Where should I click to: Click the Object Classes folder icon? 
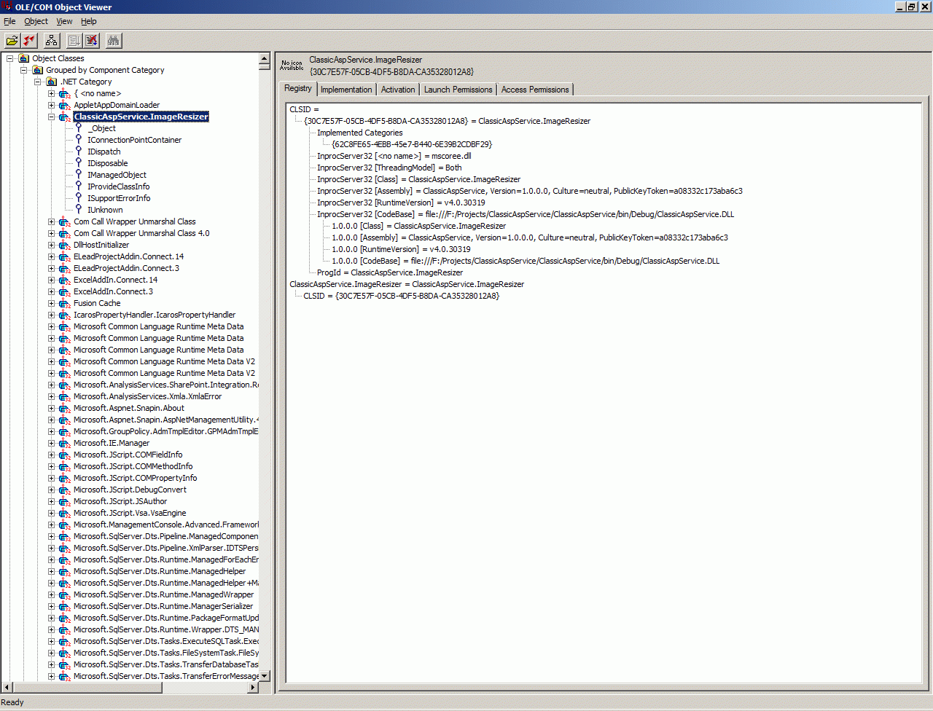[24, 58]
